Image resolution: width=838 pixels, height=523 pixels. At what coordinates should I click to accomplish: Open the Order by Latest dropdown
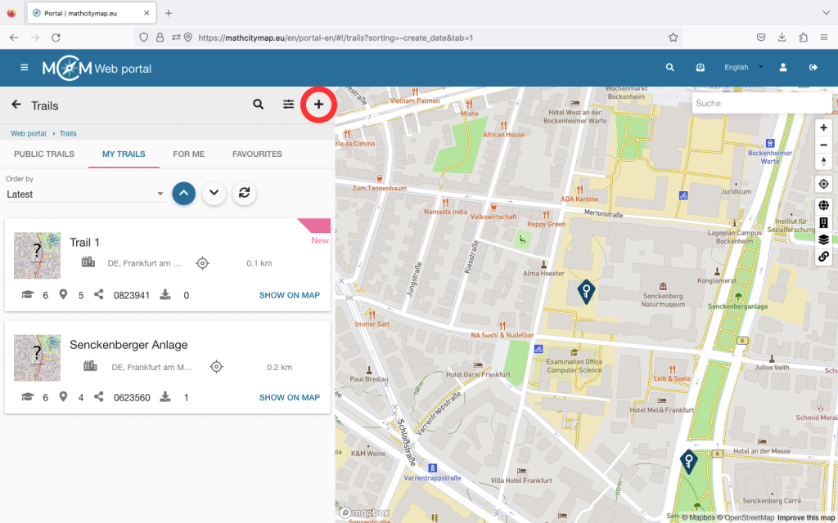coord(85,194)
